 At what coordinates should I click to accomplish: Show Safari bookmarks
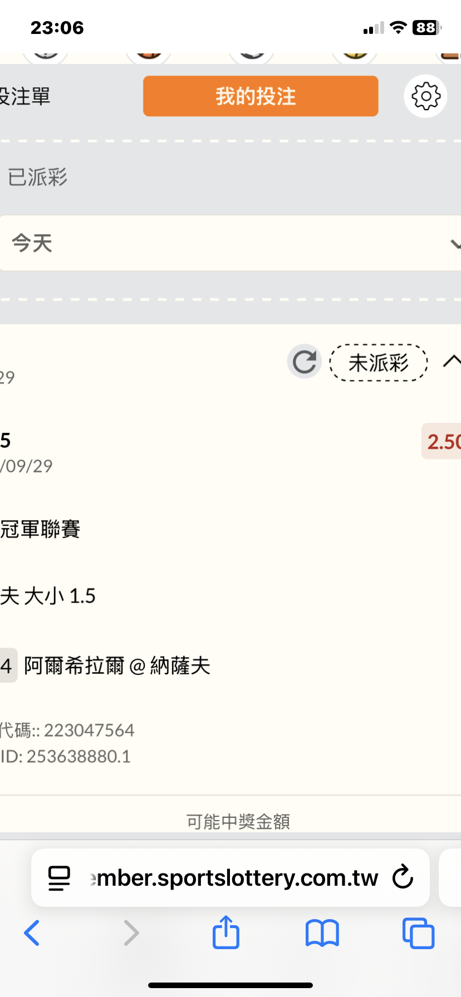(x=322, y=933)
